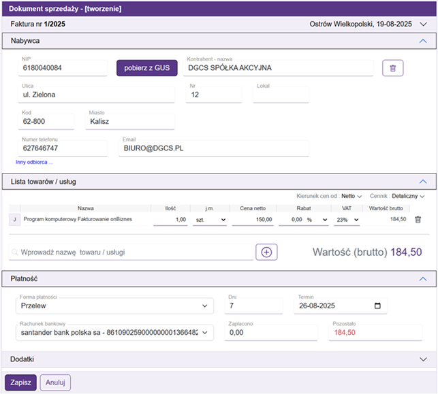Viewport: 438px width, 394px height.
Task: Open the calendar picker in Termin field
Action: (x=377, y=306)
